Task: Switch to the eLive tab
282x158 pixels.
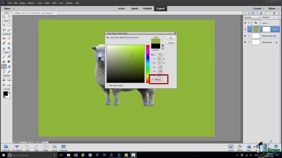Action: [x=122, y=9]
